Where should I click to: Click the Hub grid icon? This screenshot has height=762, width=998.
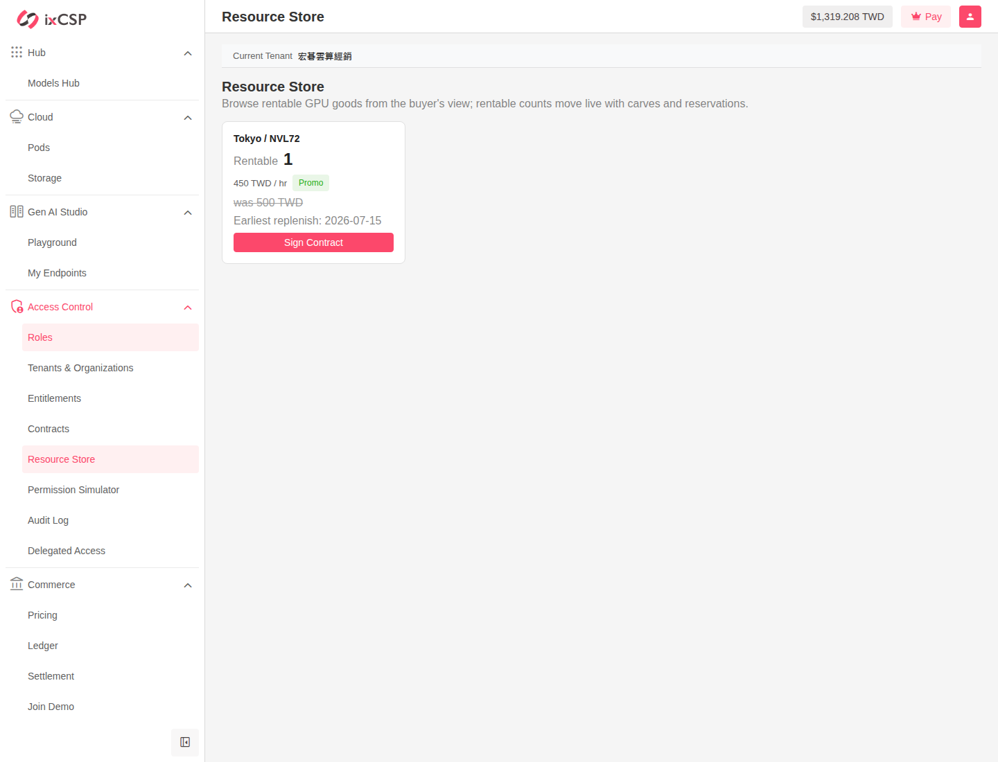coord(17,52)
